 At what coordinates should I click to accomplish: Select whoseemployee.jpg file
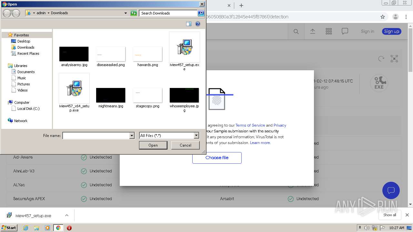[184, 100]
